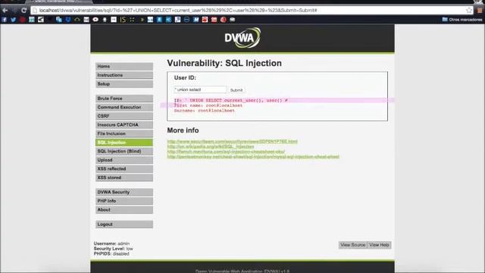
Task: Click the 'More info' heading
Action: (x=183, y=130)
